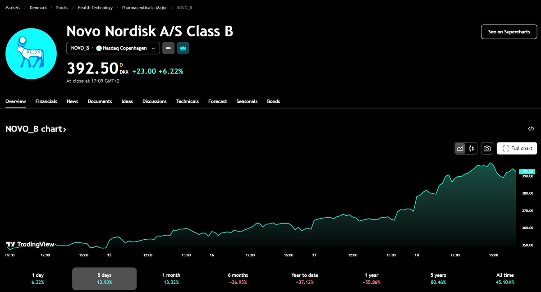Click See on Supercharts button
Viewport: 541px width, 292px height.
(x=509, y=32)
